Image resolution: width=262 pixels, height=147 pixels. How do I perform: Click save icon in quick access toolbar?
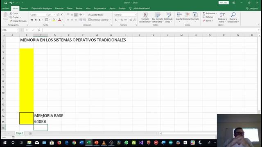click(x=5, y=3)
